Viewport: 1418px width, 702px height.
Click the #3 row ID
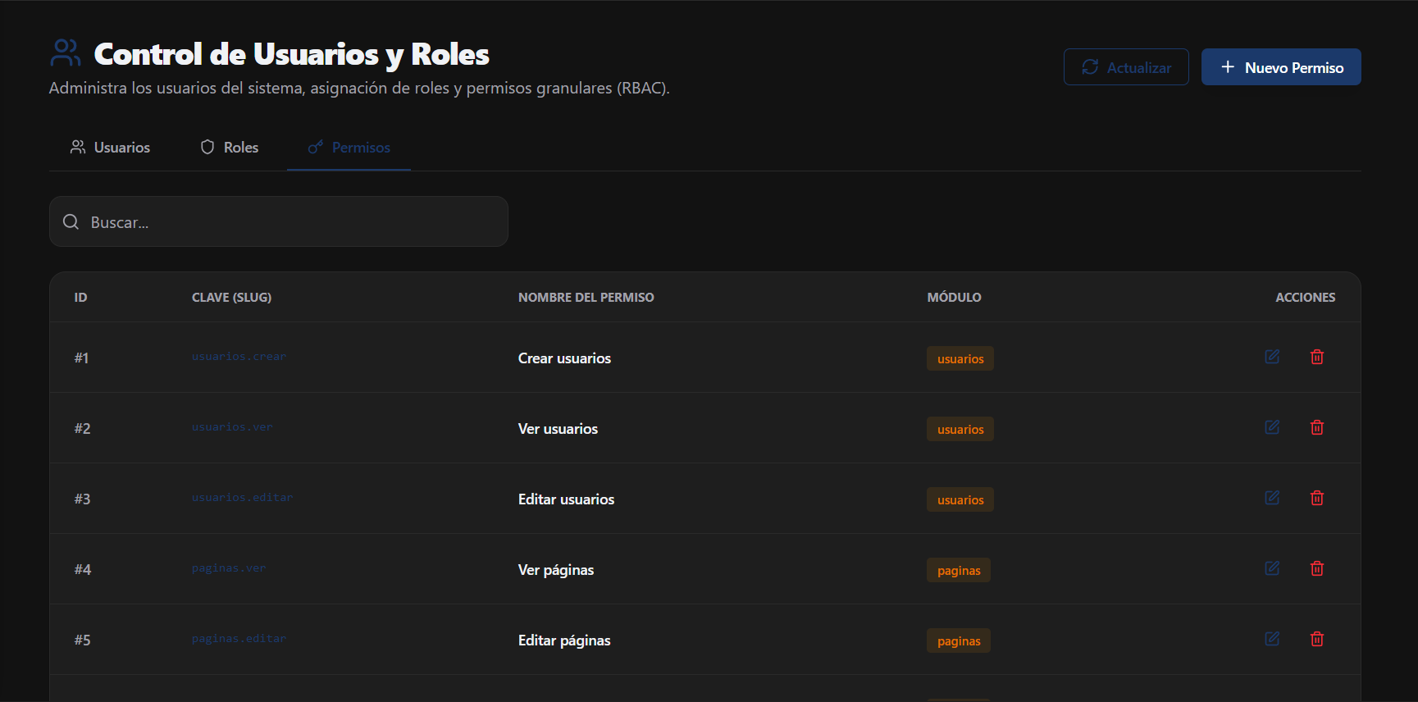click(82, 499)
